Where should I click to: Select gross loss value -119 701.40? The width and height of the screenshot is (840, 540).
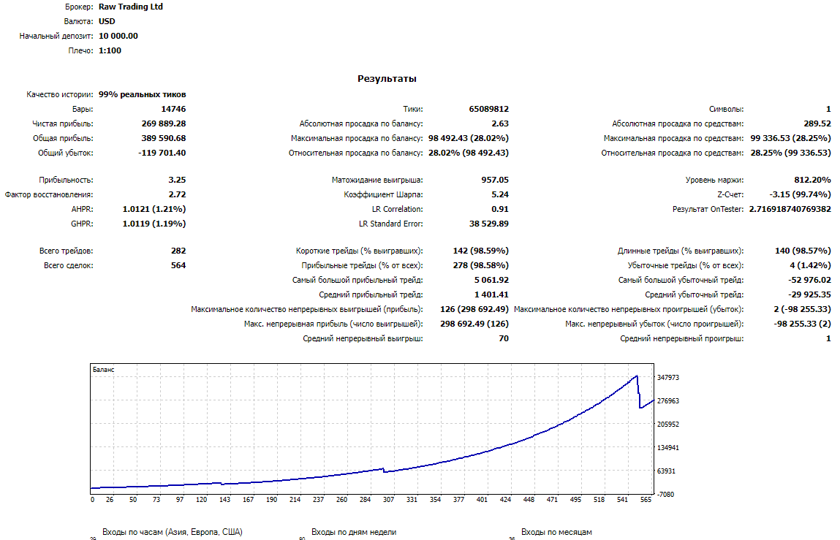162,153
